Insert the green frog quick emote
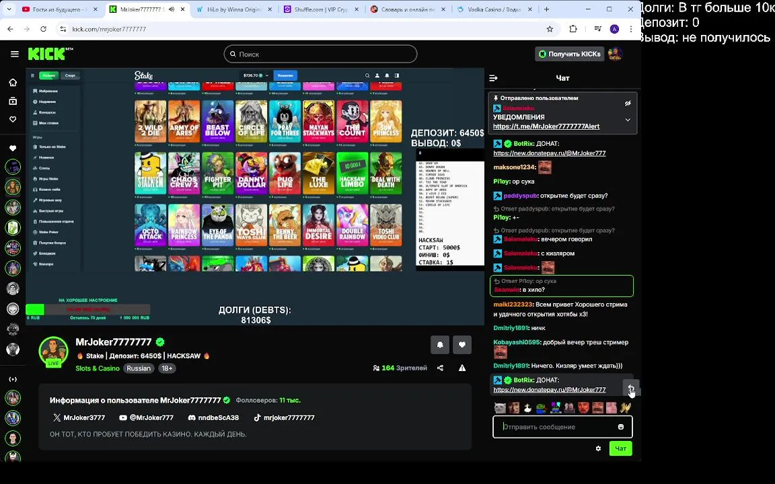Viewport: 775px width, 484px height. click(542, 407)
